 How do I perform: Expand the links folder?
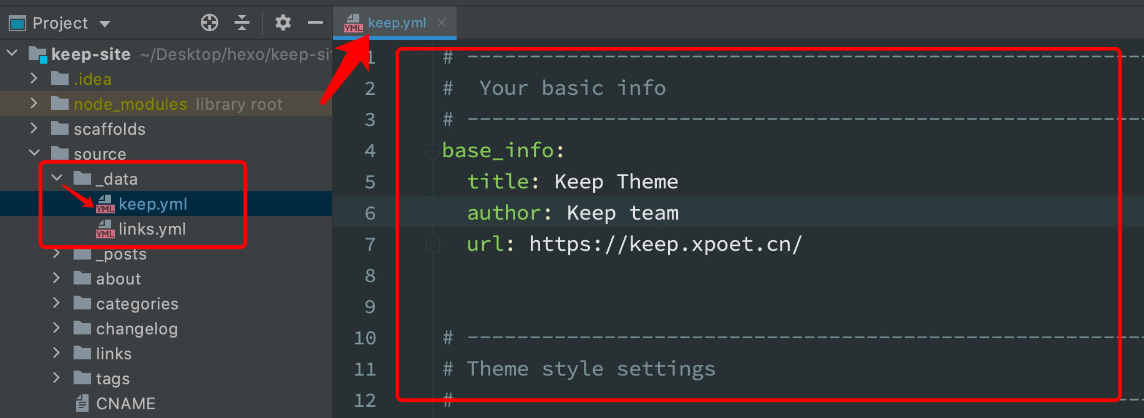tap(57, 353)
